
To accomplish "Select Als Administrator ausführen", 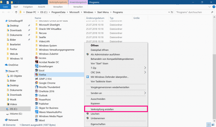I will click(107, 54).
